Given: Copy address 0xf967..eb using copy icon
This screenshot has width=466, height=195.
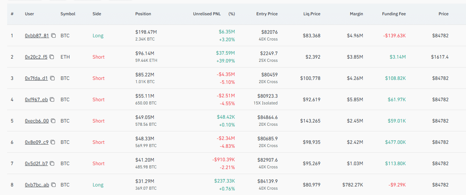Looking at the screenshot, I should pyautogui.click(x=52, y=99).
